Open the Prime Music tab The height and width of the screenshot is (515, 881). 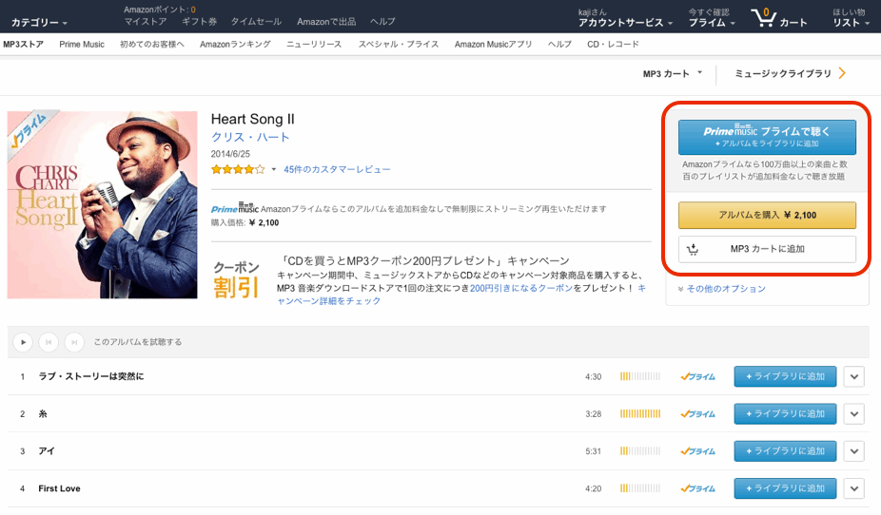tap(82, 45)
